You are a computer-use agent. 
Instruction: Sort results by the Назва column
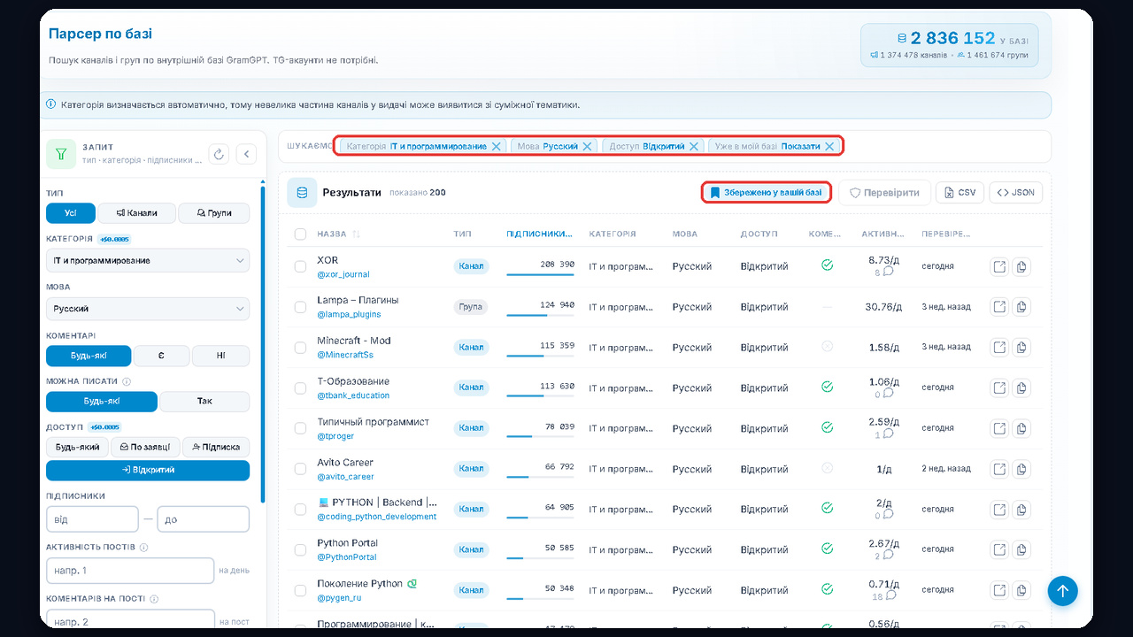click(x=338, y=234)
